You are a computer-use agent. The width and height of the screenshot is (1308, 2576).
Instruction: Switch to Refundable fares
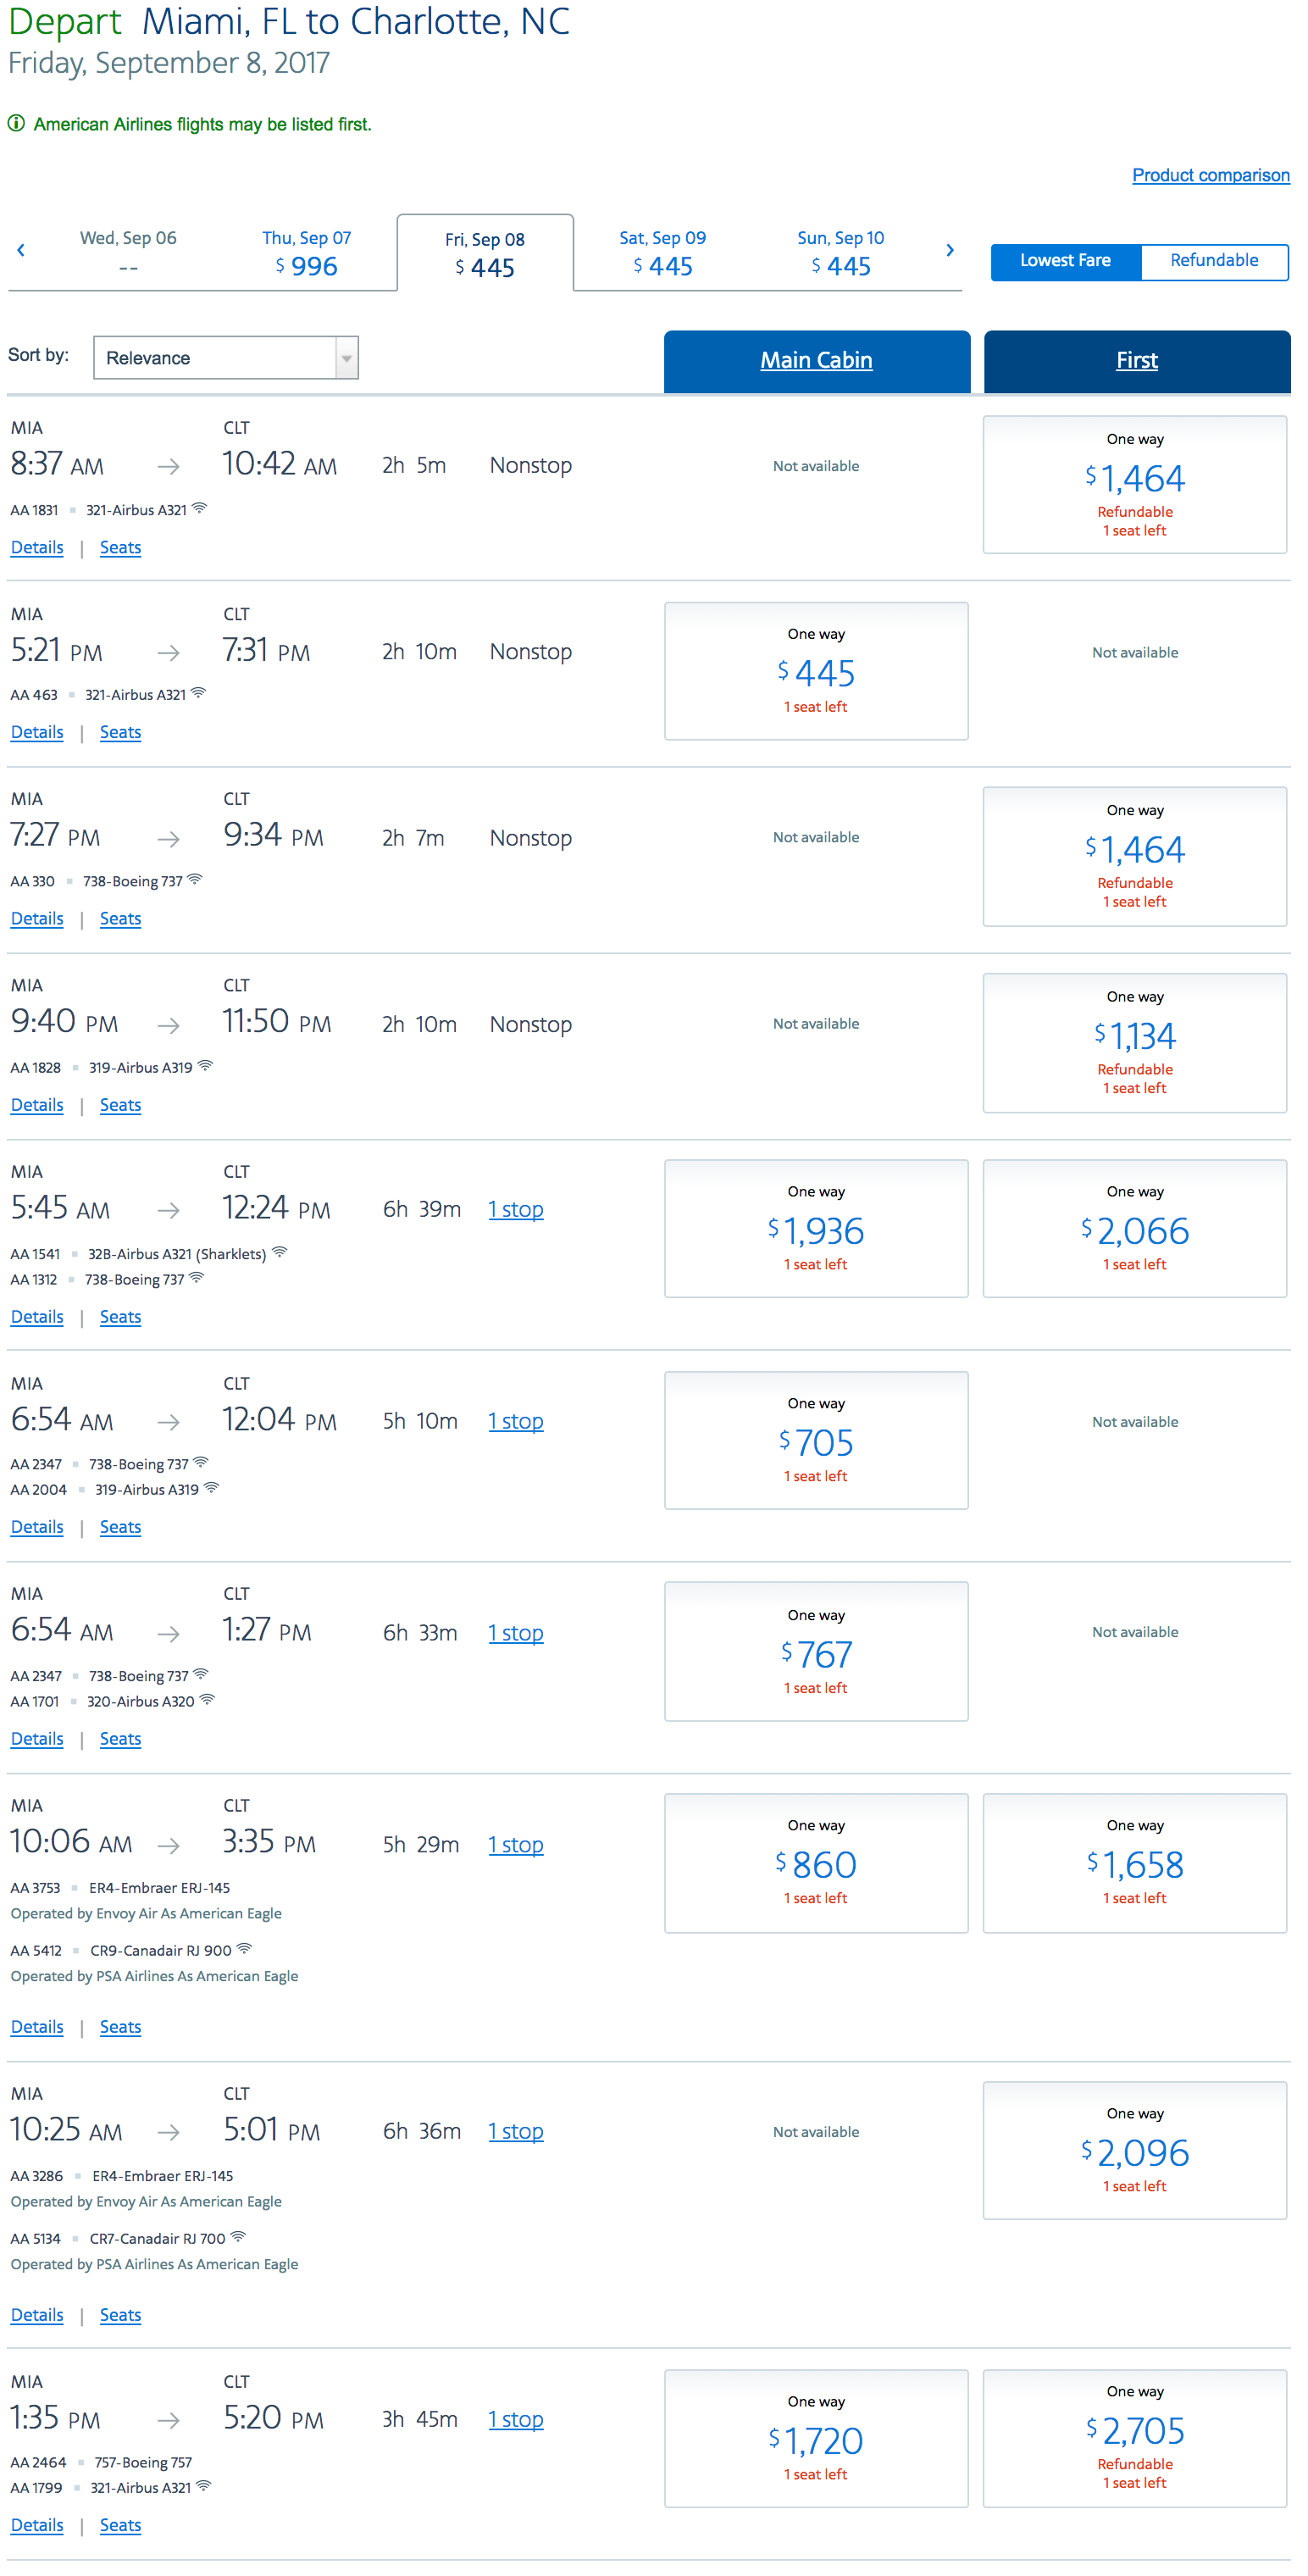point(1214,261)
